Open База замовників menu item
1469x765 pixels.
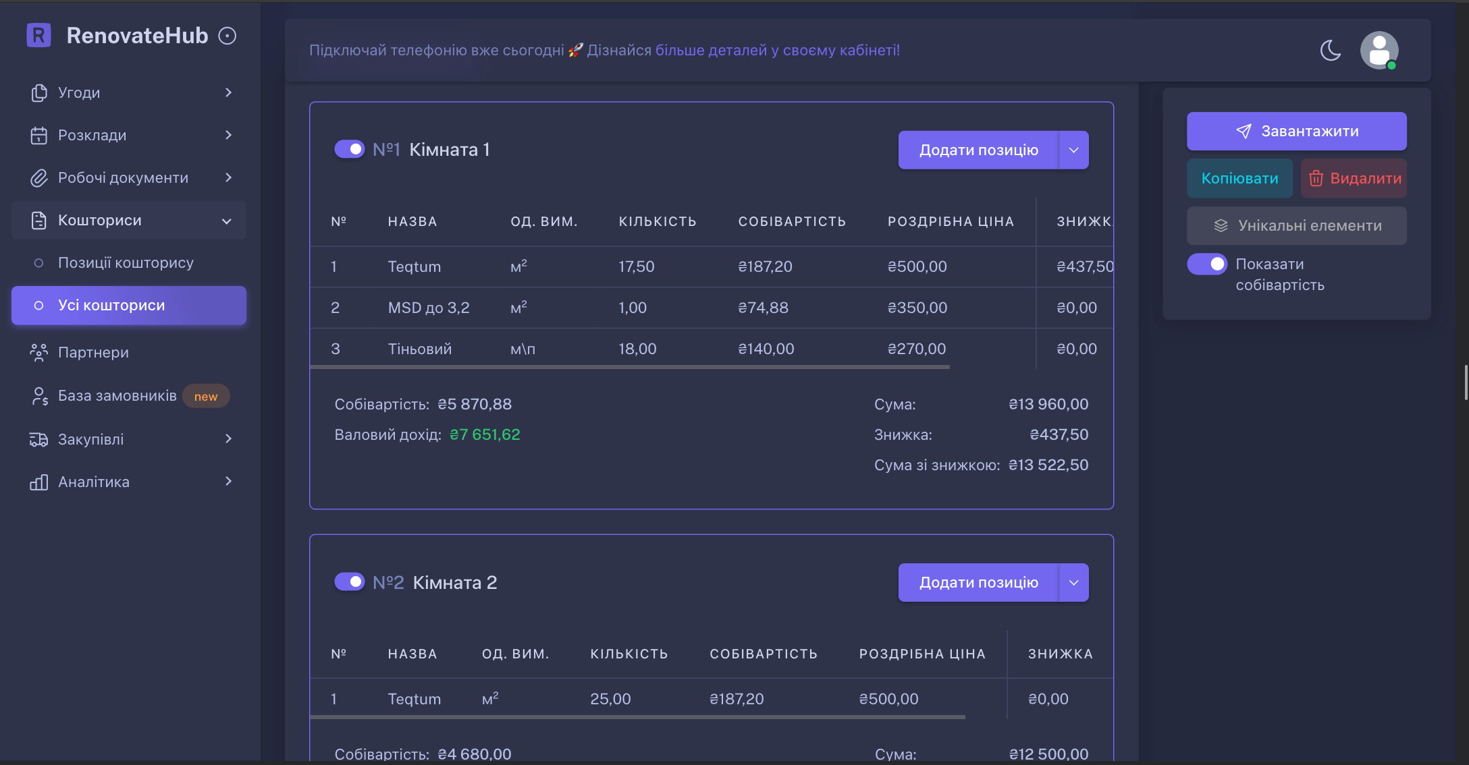(x=129, y=396)
